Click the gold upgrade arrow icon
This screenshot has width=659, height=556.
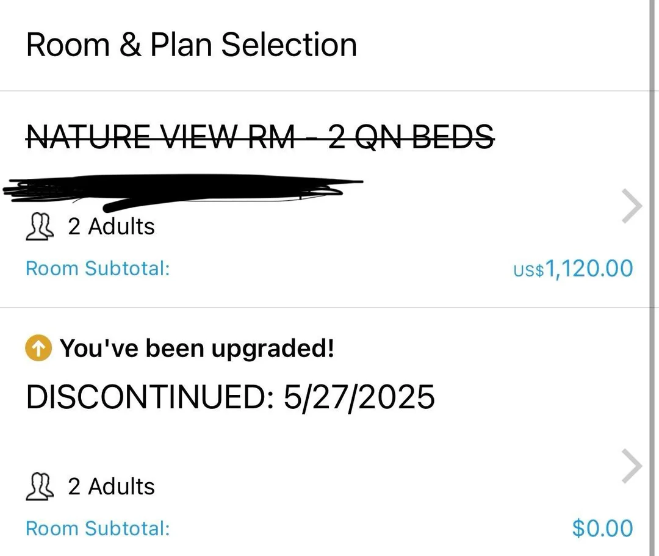(x=38, y=348)
